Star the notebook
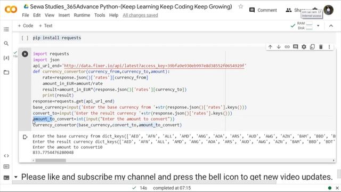341x192 pixels. click(240, 6)
